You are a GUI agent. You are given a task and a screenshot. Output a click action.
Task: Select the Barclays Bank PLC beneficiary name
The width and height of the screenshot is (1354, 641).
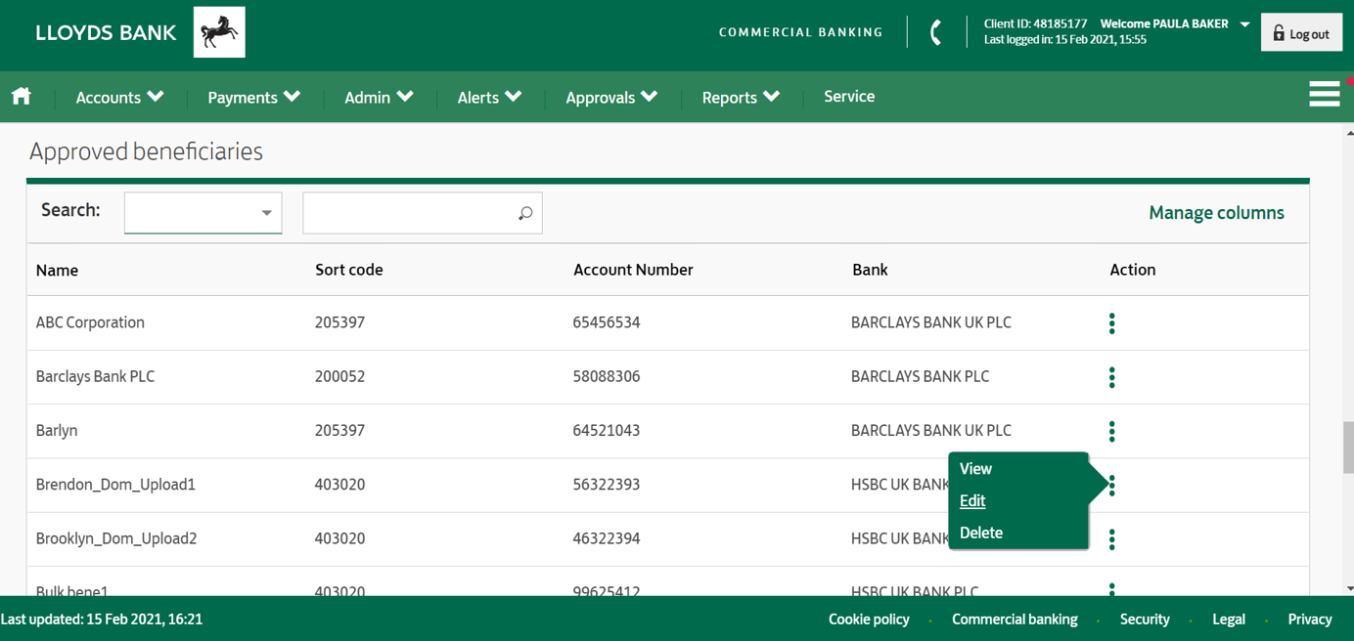tap(95, 377)
